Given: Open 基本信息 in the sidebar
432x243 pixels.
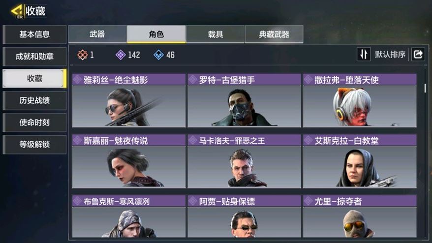Looking at the screenshot, I should pyautogui.click(x=34, y=34).
